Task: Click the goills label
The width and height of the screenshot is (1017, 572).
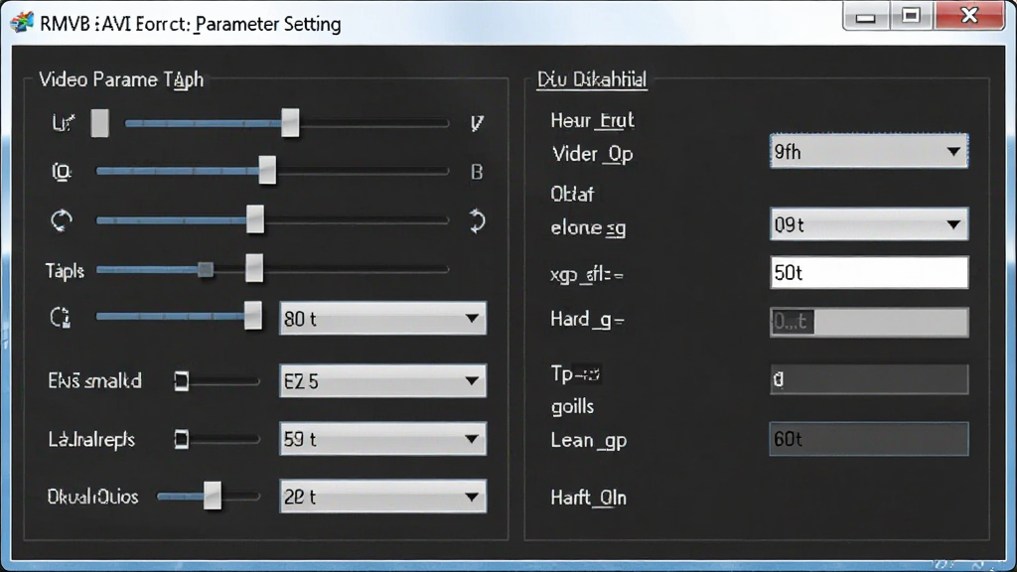Action: click(573, 407)
